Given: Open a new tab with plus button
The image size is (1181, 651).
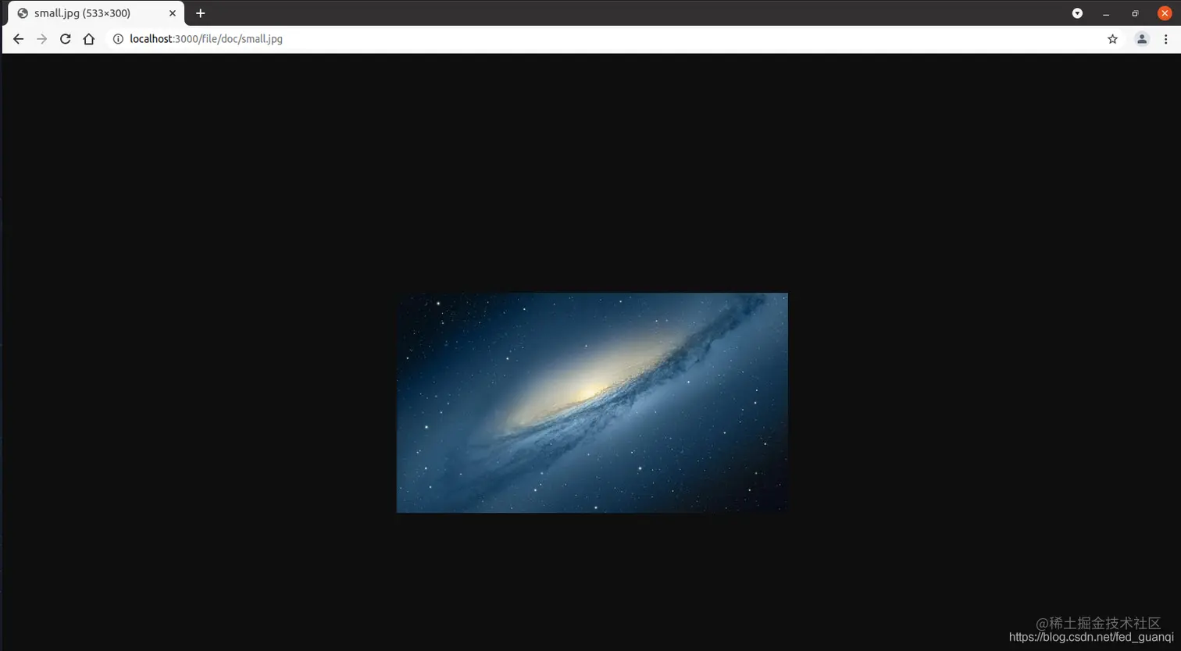Looking at the screenshot, I should [201, 13].
